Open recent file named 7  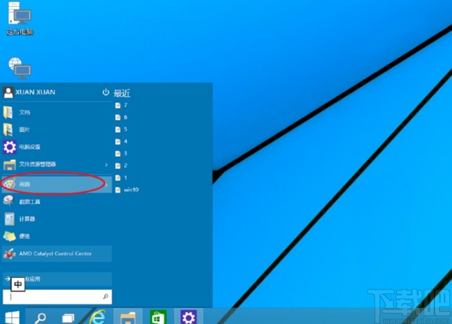coord(122,105)
